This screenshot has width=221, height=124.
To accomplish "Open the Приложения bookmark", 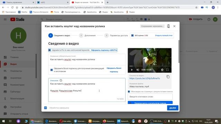I will click(x=9, y=12).
